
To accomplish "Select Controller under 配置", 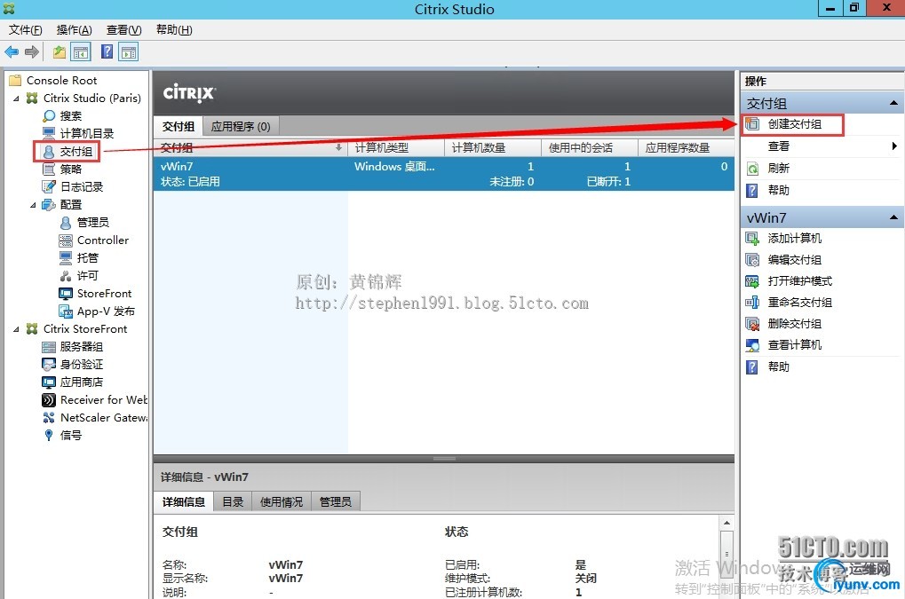I will pyautogui.click(x=103, y=240).
